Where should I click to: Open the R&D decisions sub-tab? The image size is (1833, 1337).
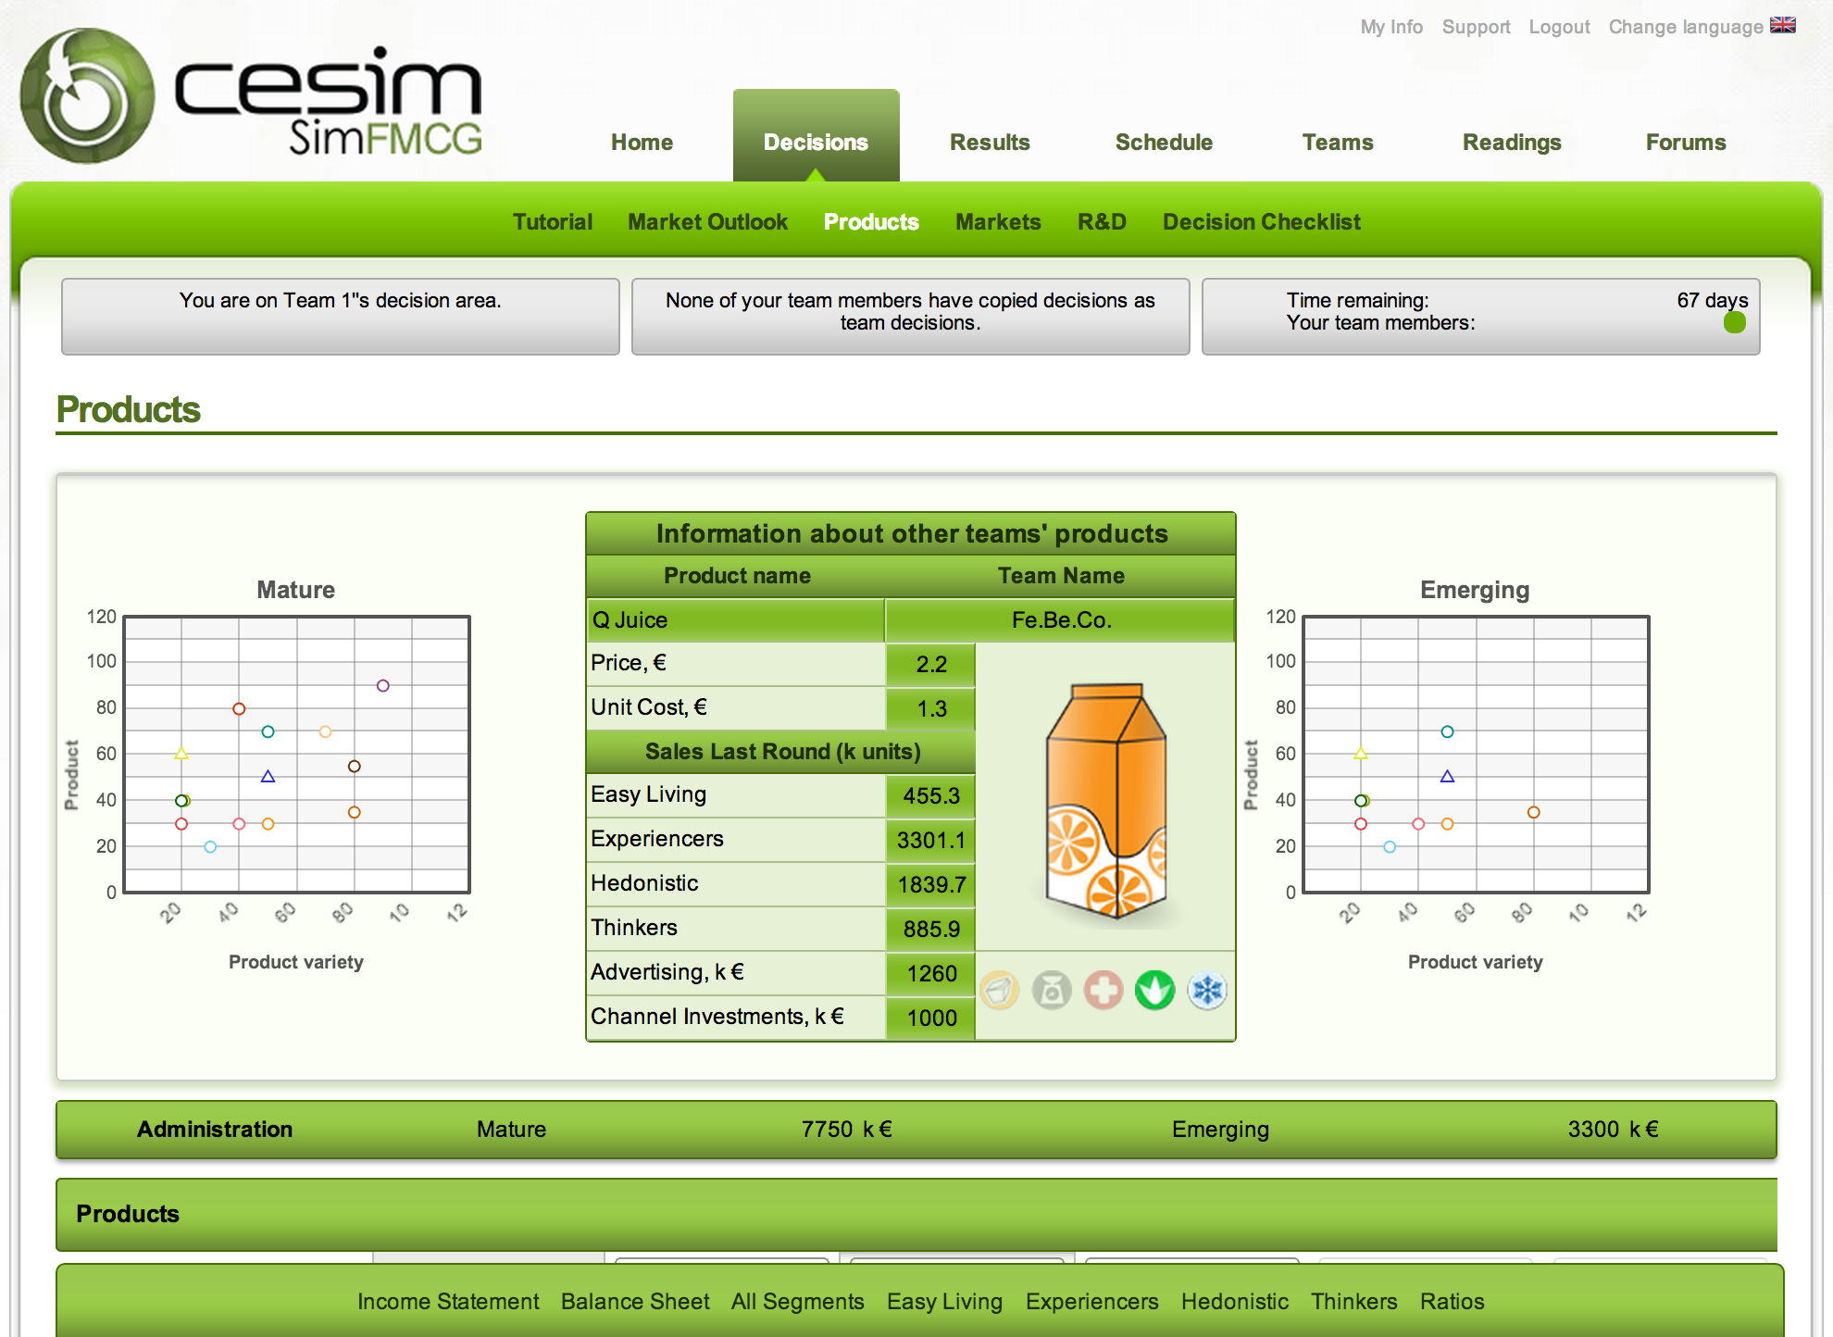pos(1102,222)
